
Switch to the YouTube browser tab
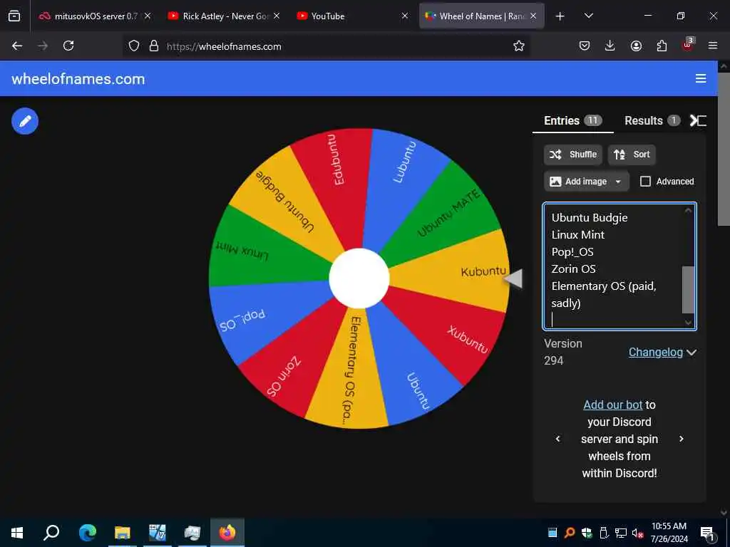(x=352, y=16)
